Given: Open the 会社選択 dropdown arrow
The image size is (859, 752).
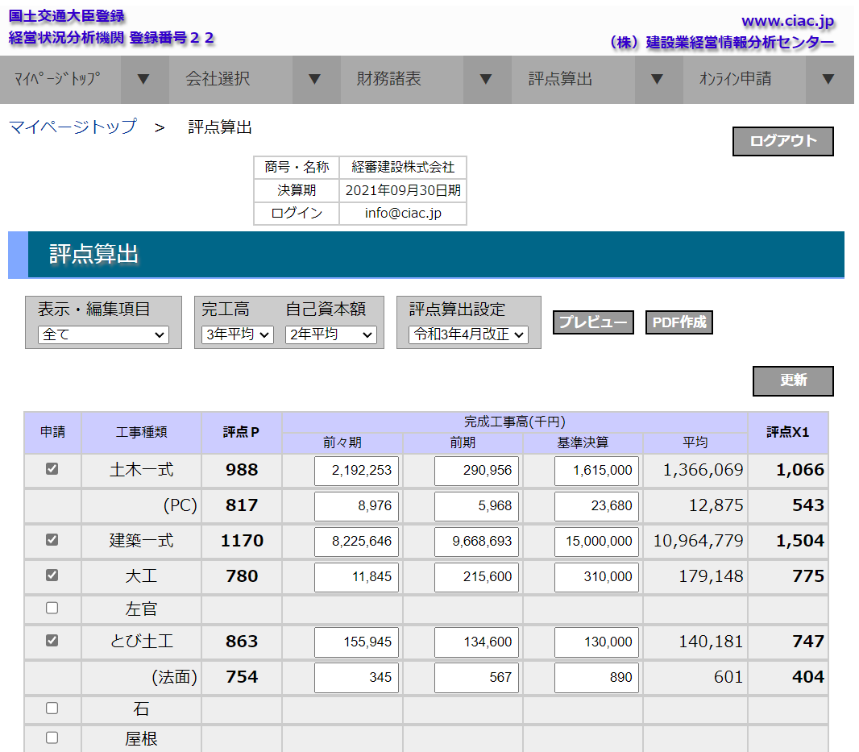Looking at the screenshot, I should coord(314,79).
